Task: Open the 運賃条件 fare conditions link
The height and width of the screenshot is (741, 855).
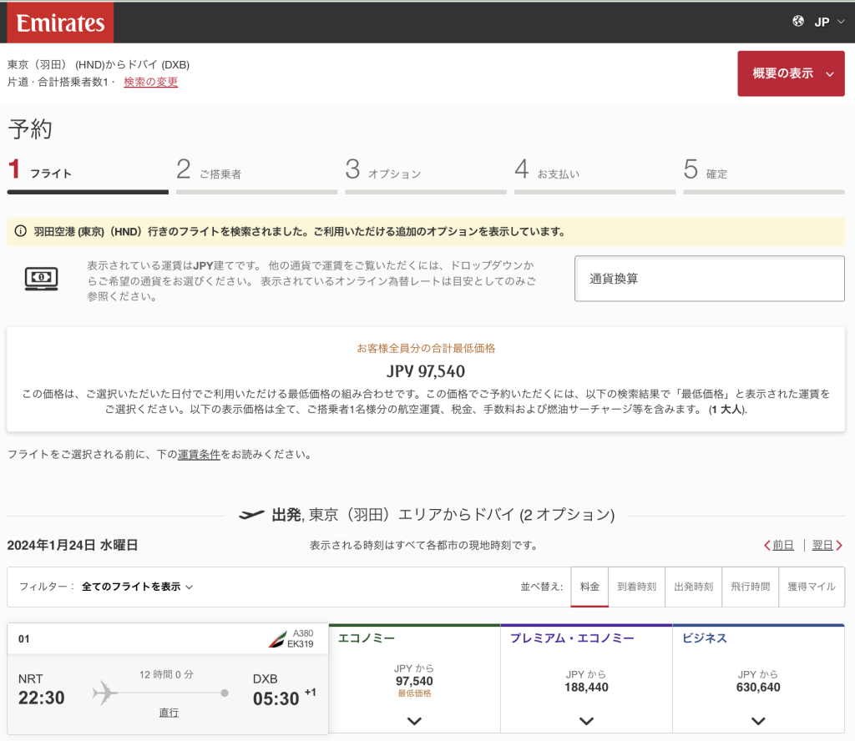Action: [199, 455]
